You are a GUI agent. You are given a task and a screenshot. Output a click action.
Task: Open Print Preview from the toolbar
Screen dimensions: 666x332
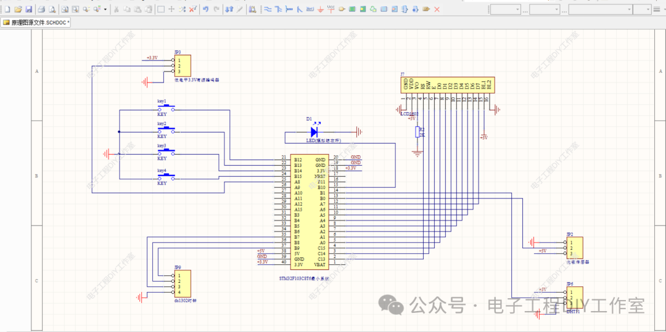[x=52, y=9]
